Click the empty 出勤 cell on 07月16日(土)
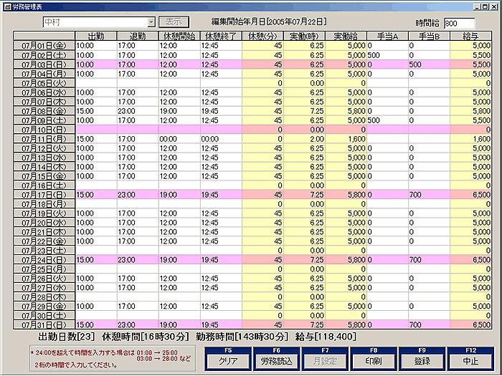Image resolution: width=502 pixels, height=376 pixels. coord(96,185)
